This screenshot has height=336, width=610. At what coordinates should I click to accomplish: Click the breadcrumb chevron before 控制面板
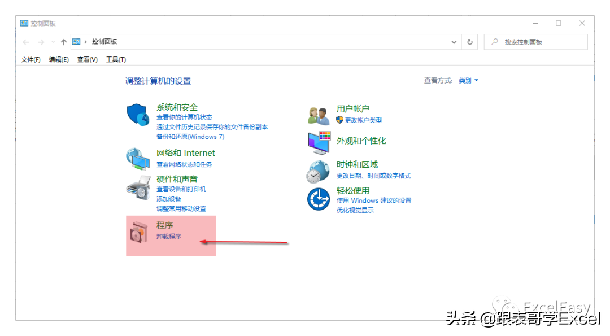pos(86,42)
